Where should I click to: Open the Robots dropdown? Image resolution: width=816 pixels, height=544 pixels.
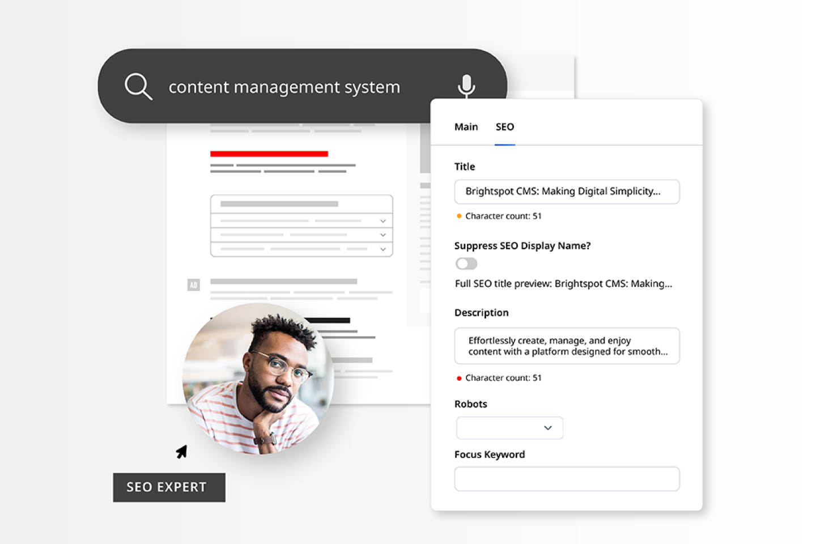508,428
